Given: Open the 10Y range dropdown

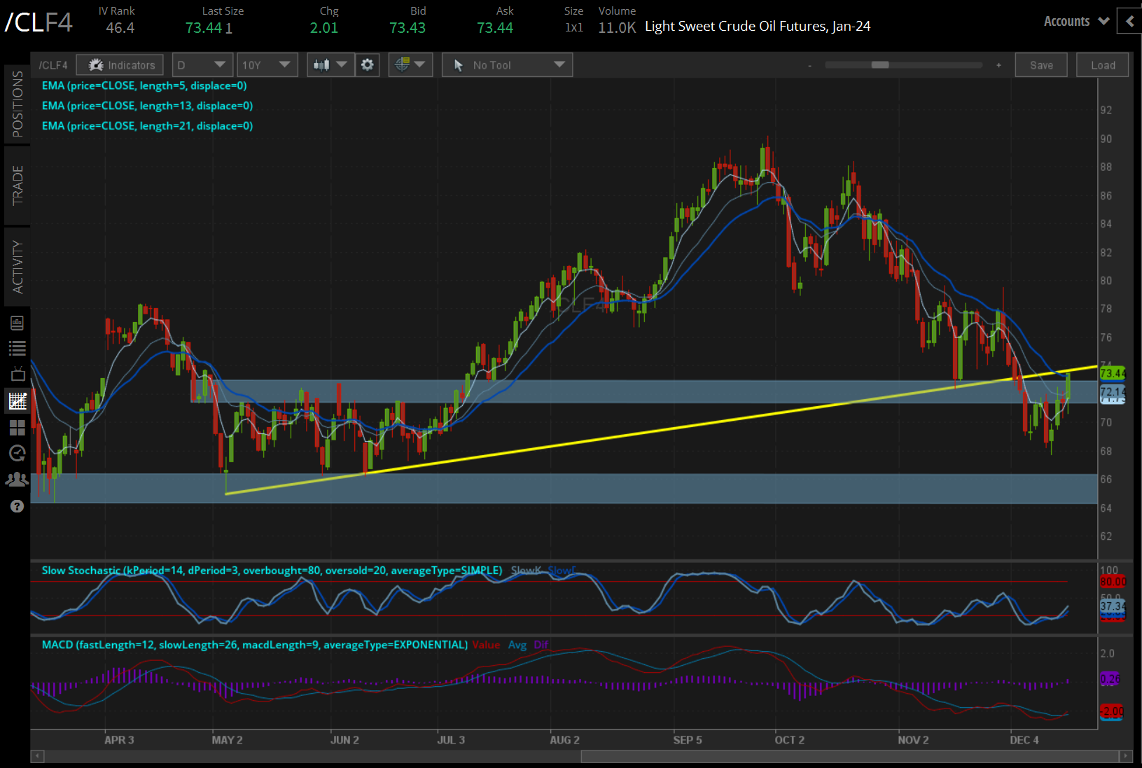Looking at the screenshot, I should point(266,65).
